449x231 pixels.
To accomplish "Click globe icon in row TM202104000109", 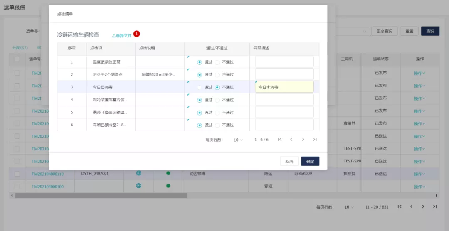I will pos(139,186).
